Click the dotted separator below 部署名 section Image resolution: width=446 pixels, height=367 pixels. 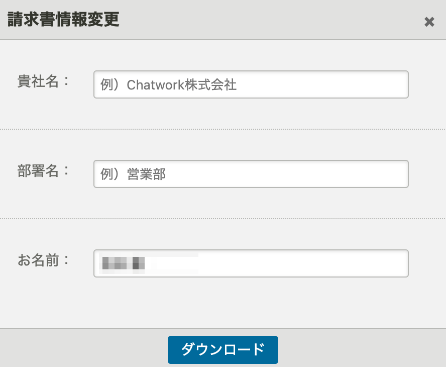pos(223,219)
